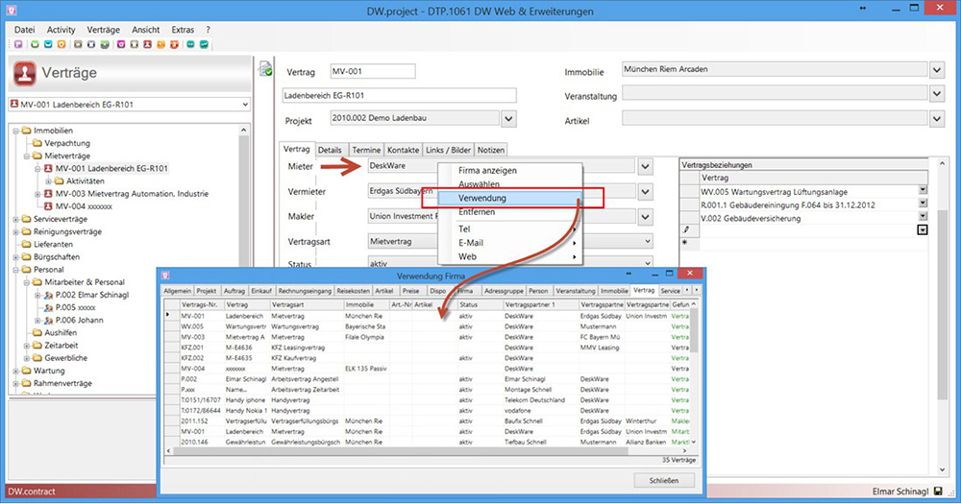Click the orange toolbar icon after the blue one

tap(62, 44)
